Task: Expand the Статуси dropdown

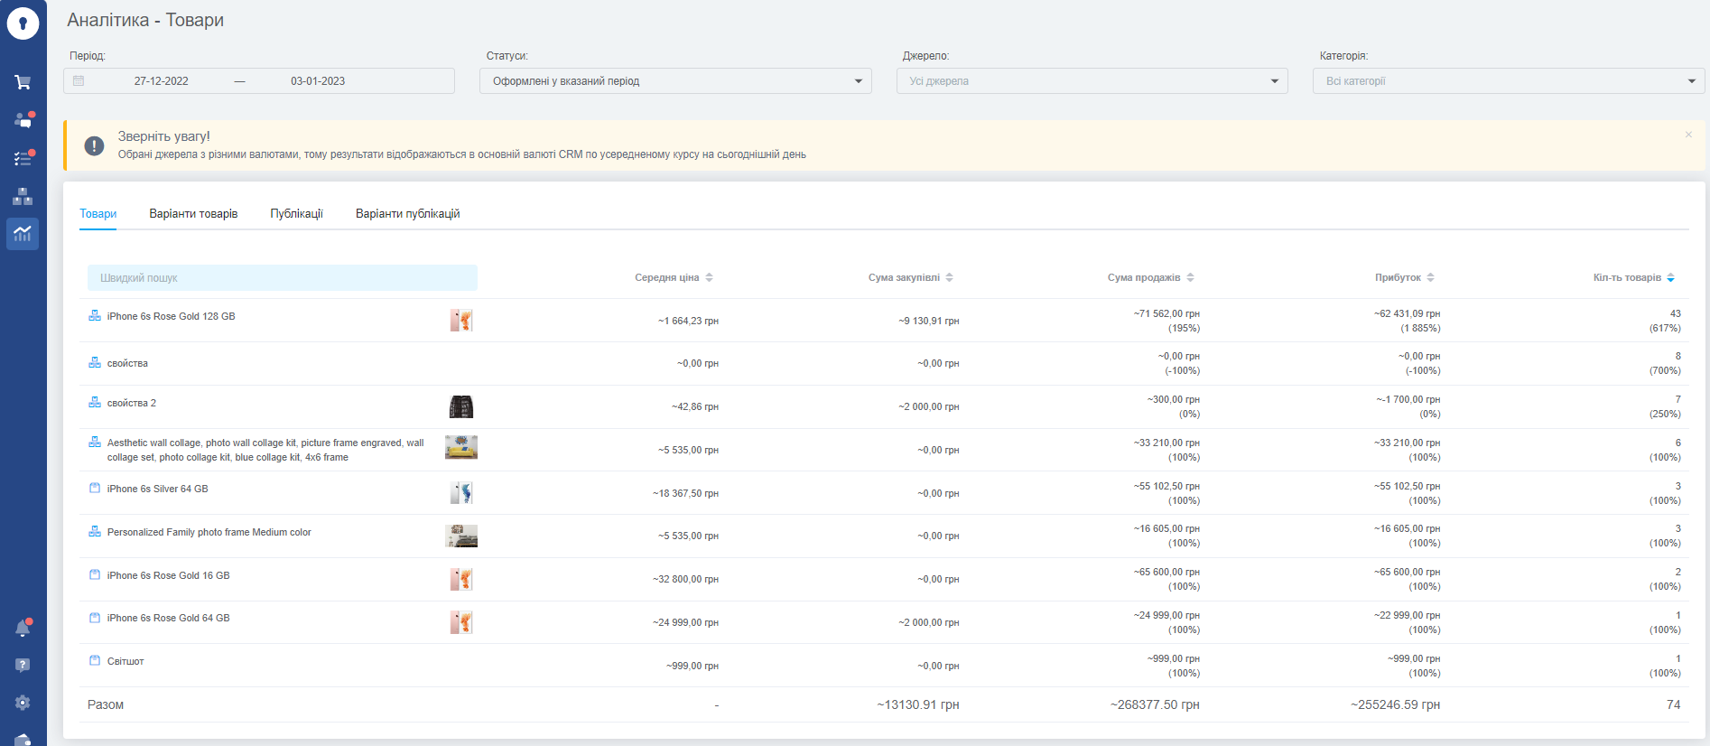Action: [675, 81]
